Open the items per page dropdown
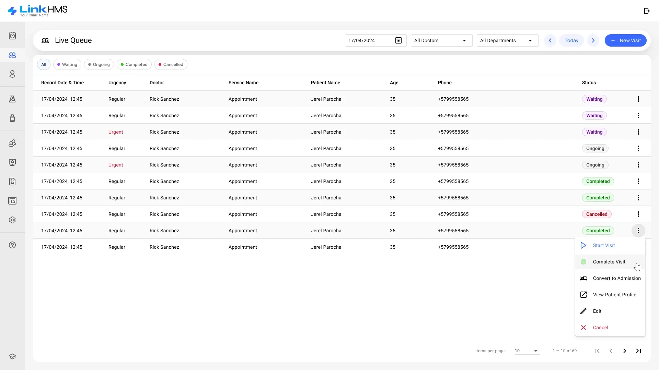Image resolution: width=659 pixels, height=370 pixels. point(527,351)
